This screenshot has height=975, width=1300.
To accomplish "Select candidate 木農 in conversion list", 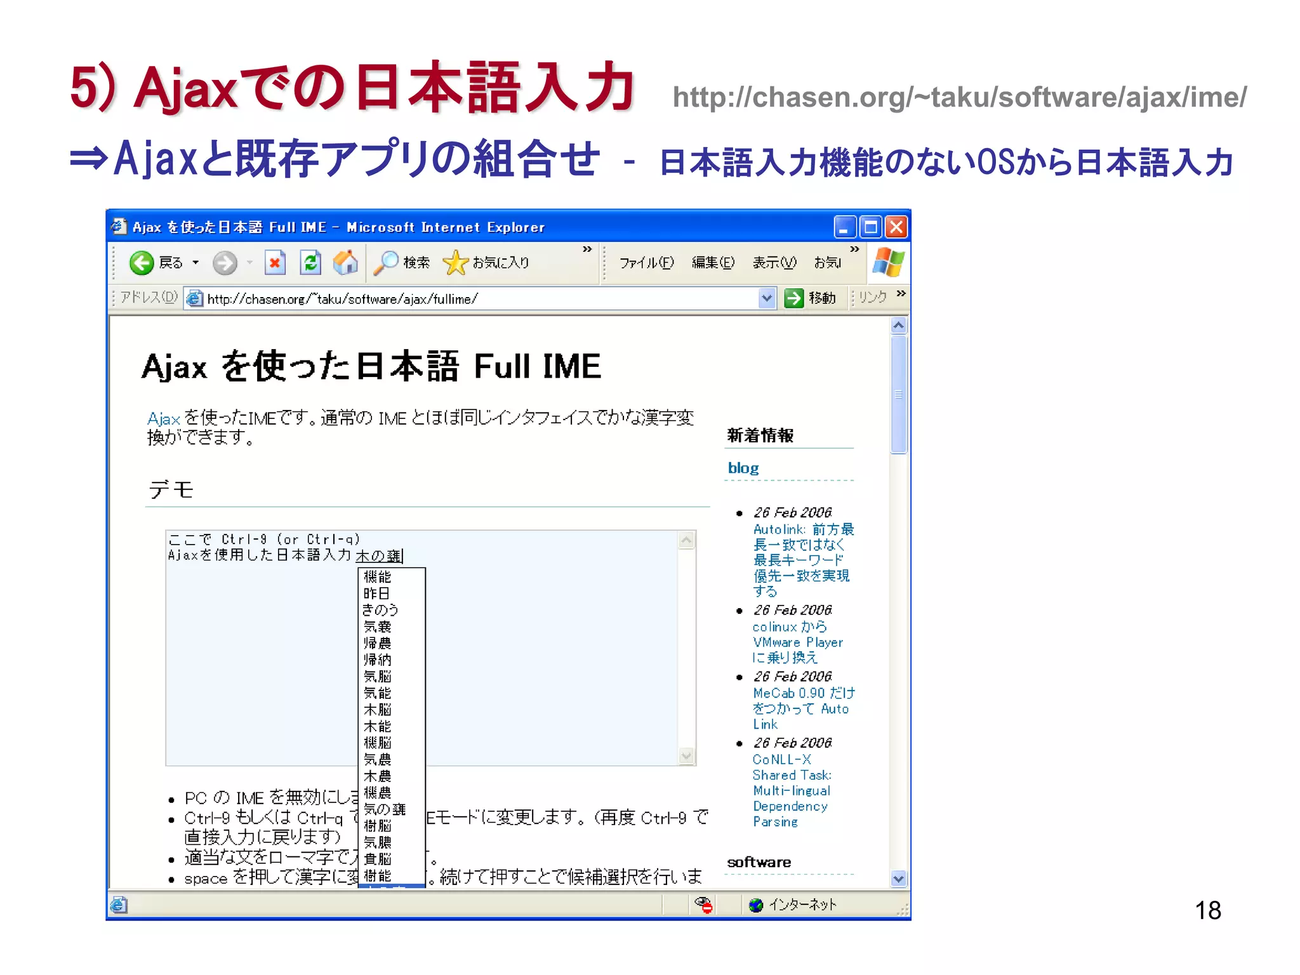I will click(x=377, y=776).
